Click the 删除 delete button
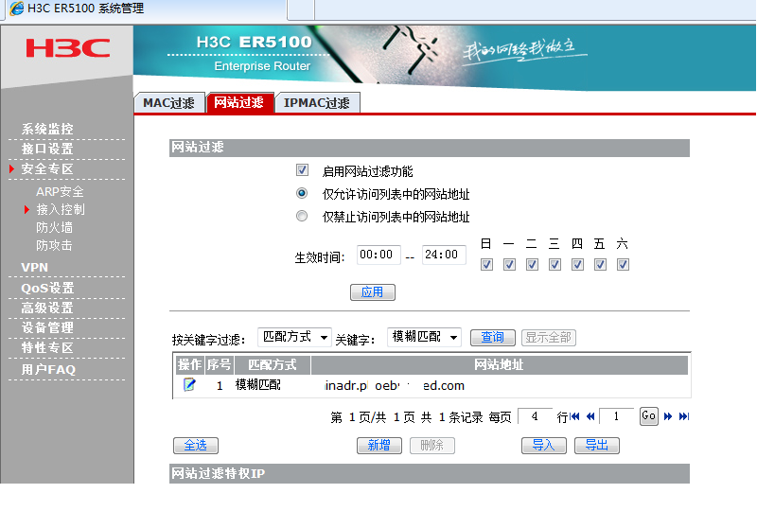Viewport: 757px width, 511px height. (x=432, y=446)
